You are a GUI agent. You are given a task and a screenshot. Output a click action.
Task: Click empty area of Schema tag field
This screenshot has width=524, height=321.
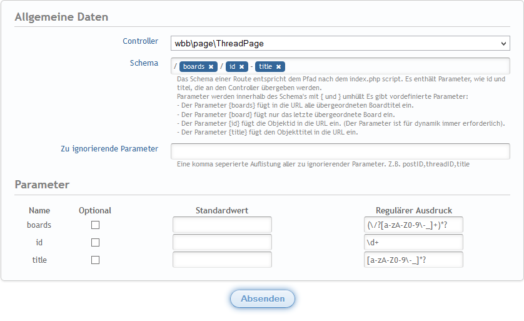394,66
